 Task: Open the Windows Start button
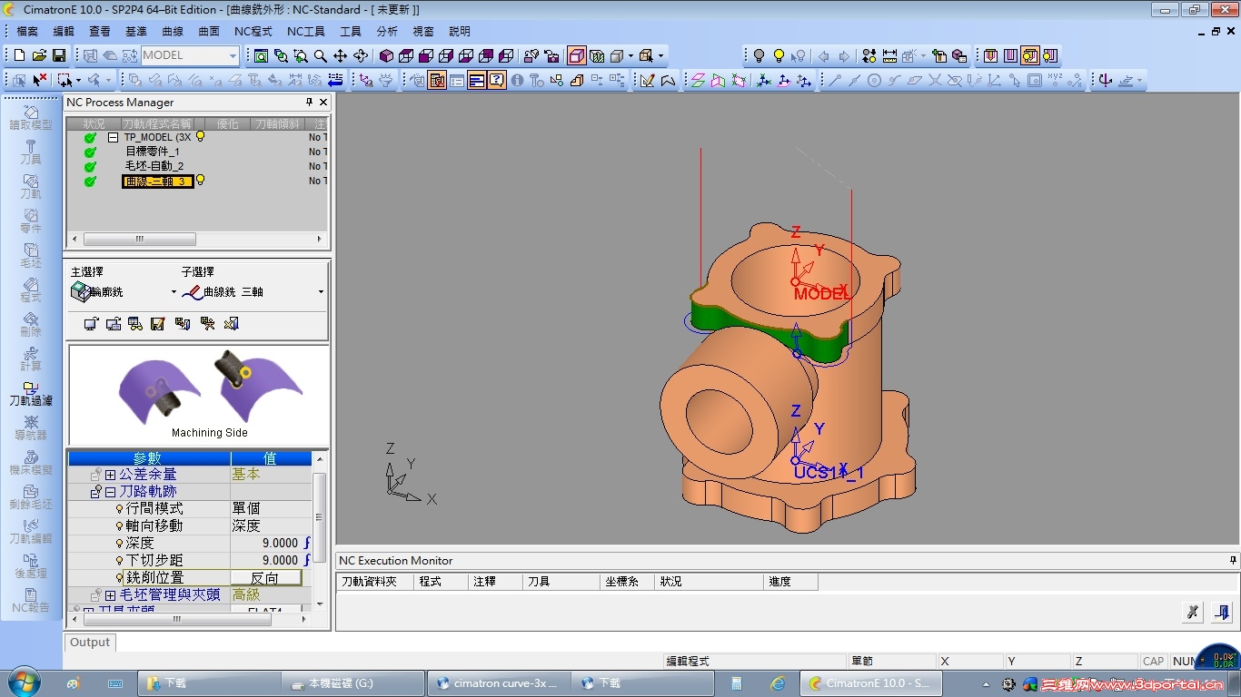[23, 682]
